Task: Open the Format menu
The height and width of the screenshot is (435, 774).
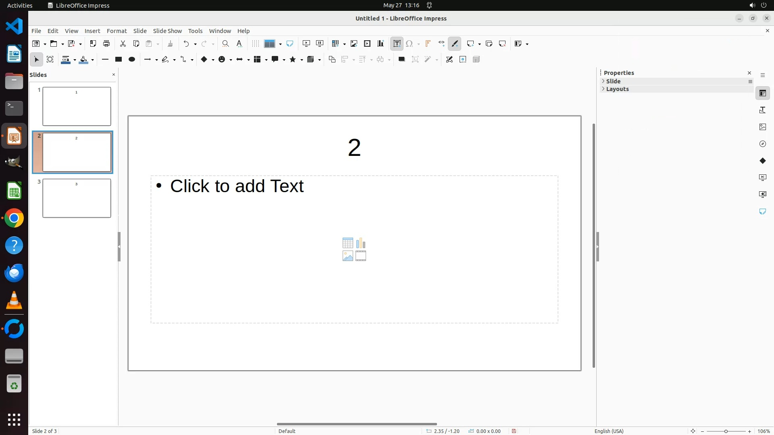Action: 117,31
